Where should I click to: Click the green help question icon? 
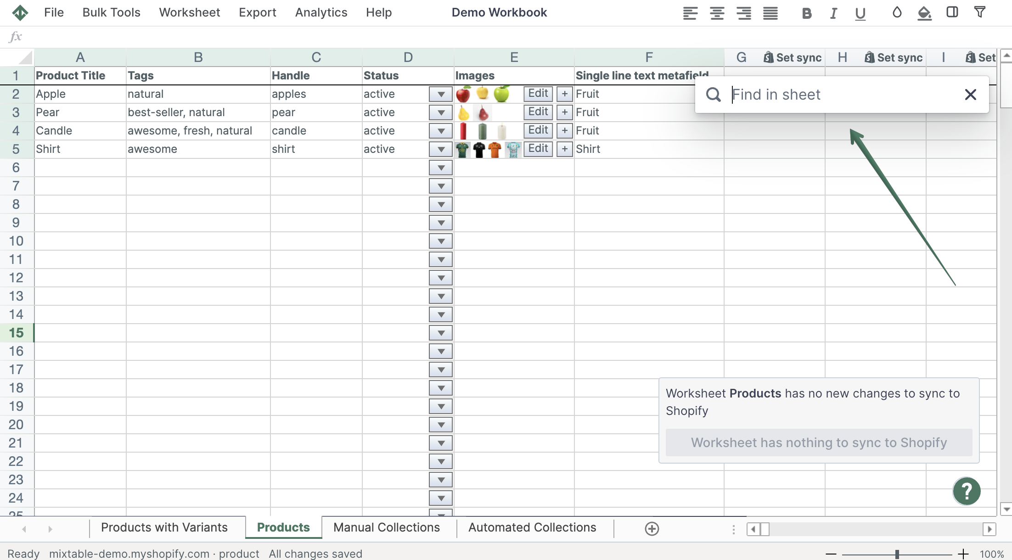point(967,491)
